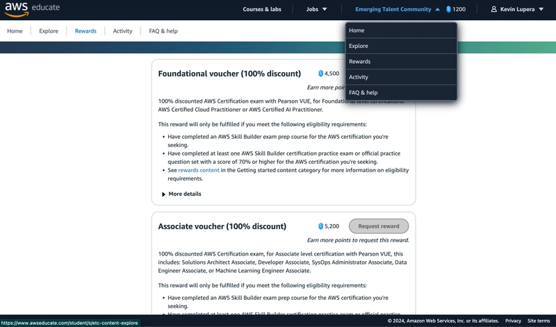Click the copyright text in the footer
This screenshot has height=327, width=556.
(x=443, y=321)
